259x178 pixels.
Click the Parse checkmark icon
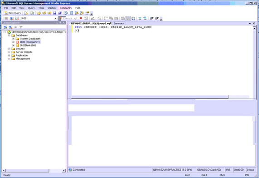click(76, 18)
